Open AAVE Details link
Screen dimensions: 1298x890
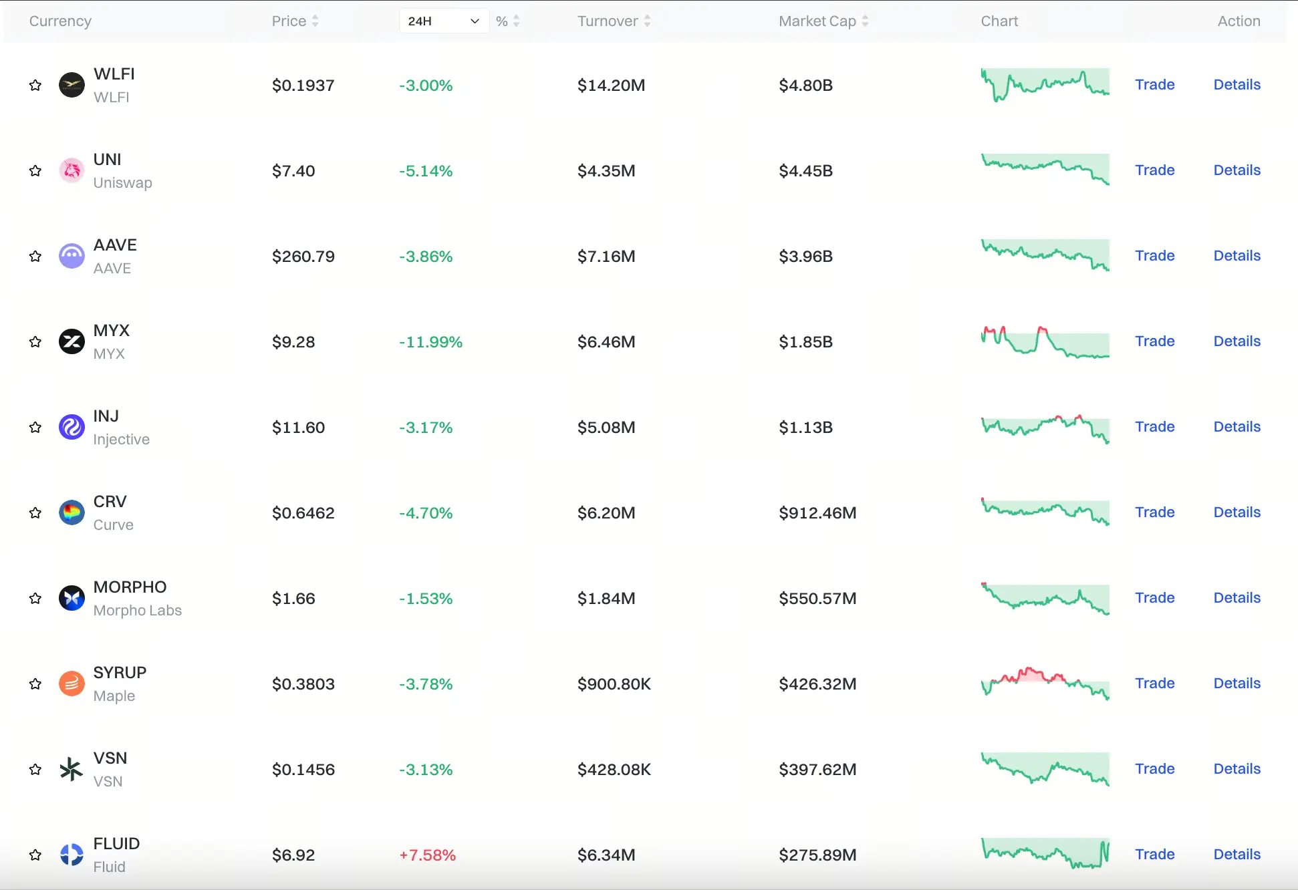1237,256
